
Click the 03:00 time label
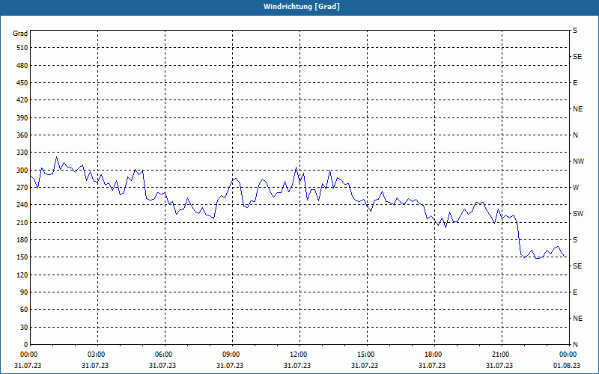96,355
